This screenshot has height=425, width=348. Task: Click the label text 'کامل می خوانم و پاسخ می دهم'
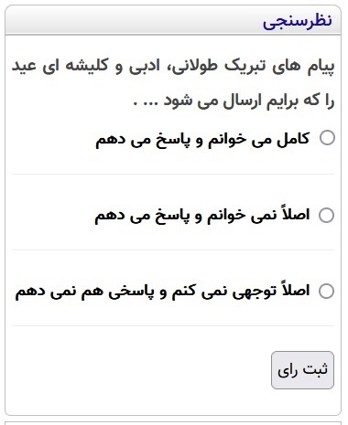pos(202,140)
